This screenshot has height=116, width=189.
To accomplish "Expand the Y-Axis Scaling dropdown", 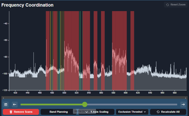I will coord(96,112).
